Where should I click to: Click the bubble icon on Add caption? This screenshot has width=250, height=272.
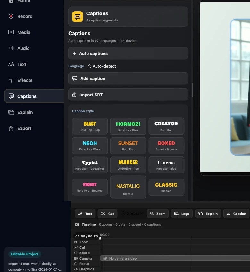pyautogui.click(x=75, y=78)
